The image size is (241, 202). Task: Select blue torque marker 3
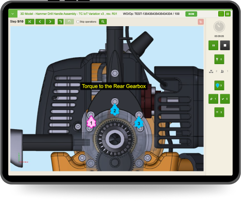click(139, 123)
